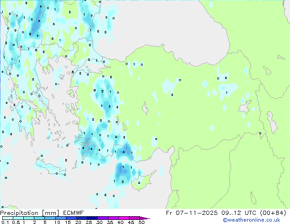Click the map precipitation value '3'

click(109, 107)
